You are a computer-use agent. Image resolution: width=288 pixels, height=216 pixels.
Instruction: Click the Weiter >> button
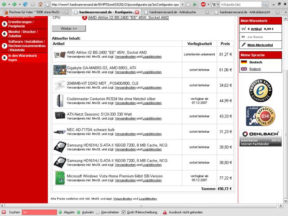pyautogui.click(x=69, y=28)
